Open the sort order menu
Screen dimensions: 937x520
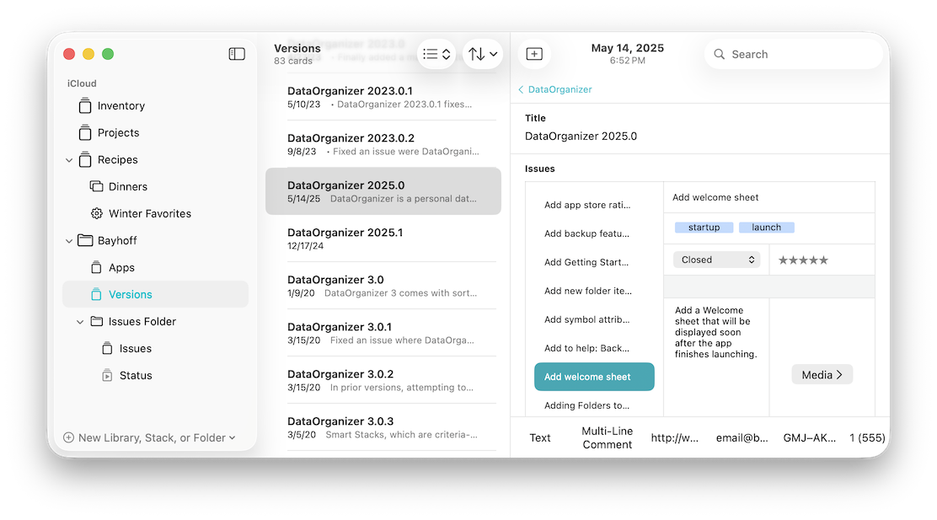pos(483,54)
